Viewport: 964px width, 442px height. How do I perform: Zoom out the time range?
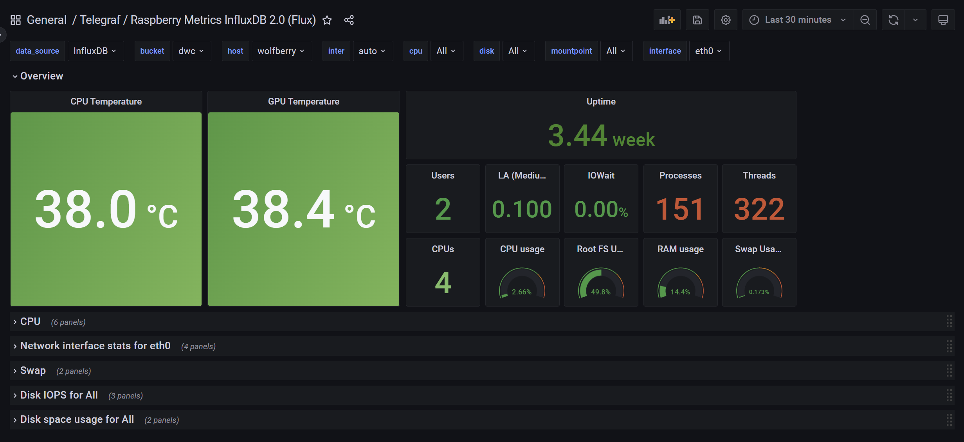point(865,20)
